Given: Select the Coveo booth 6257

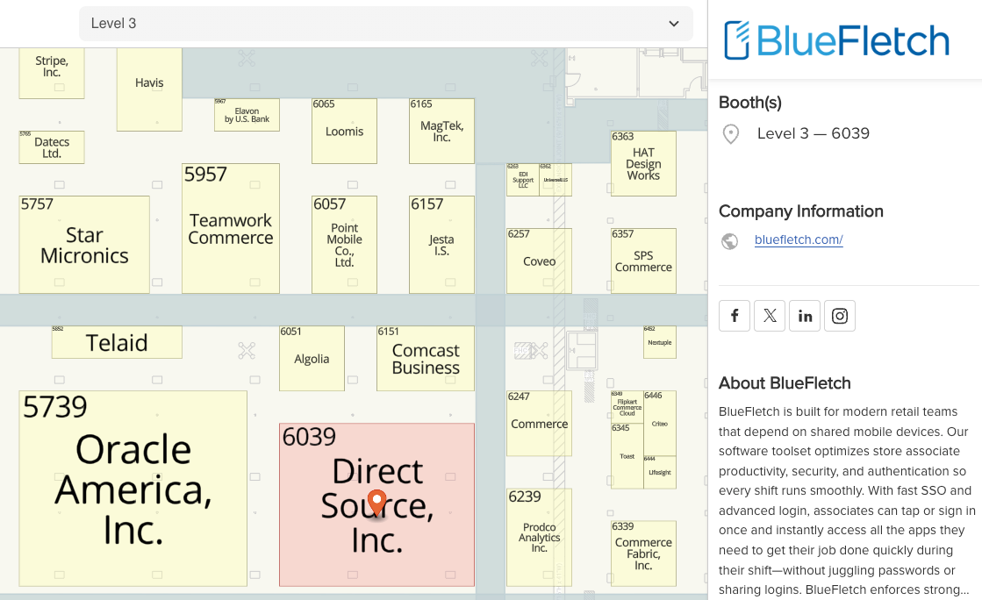Looking at the screenshot, I should pyautogui.click(x=539, y=261).
